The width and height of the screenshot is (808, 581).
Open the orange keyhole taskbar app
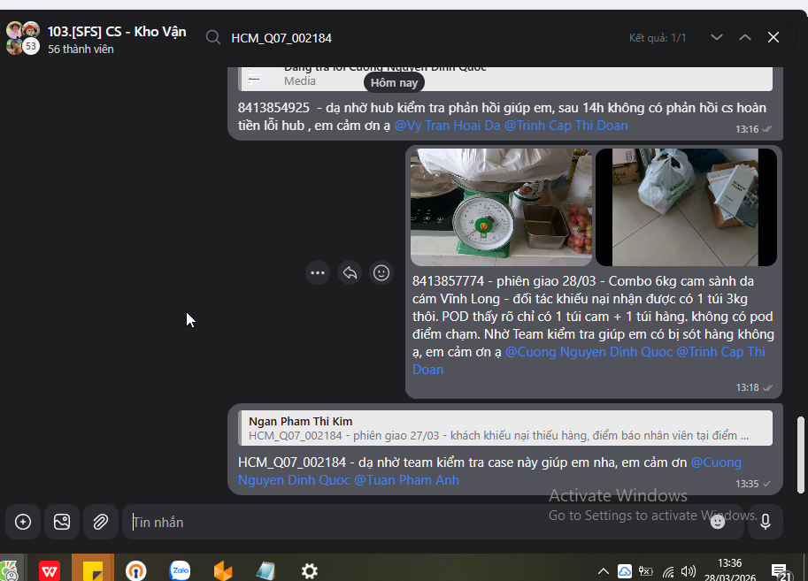point(136,570)
